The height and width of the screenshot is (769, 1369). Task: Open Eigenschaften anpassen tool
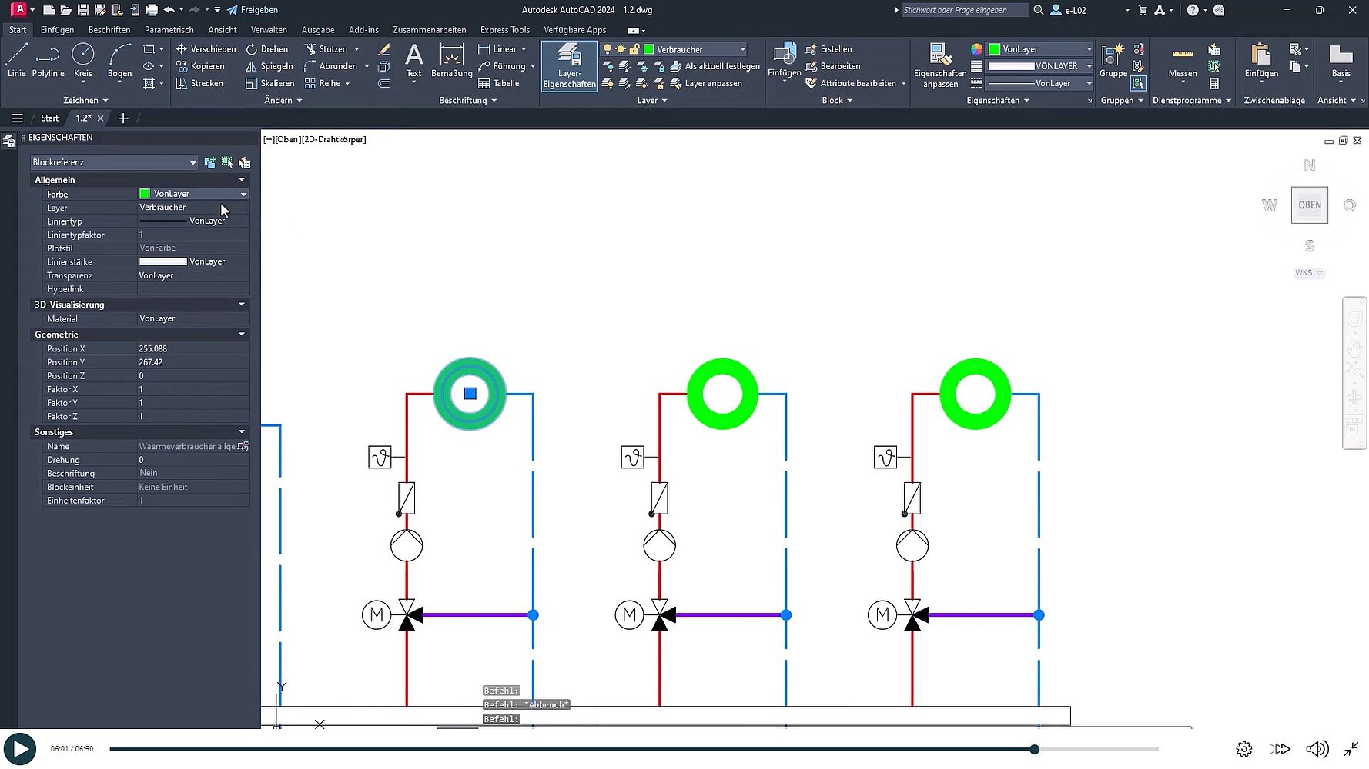pos(939,66)
